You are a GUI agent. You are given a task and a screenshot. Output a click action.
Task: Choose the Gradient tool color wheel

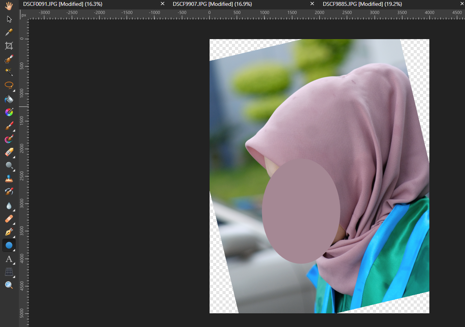(9, 112)
